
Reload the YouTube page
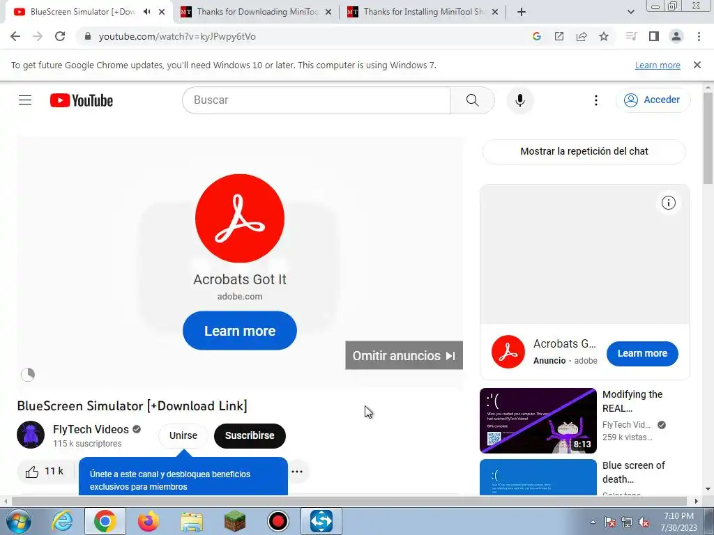point(60,36)
